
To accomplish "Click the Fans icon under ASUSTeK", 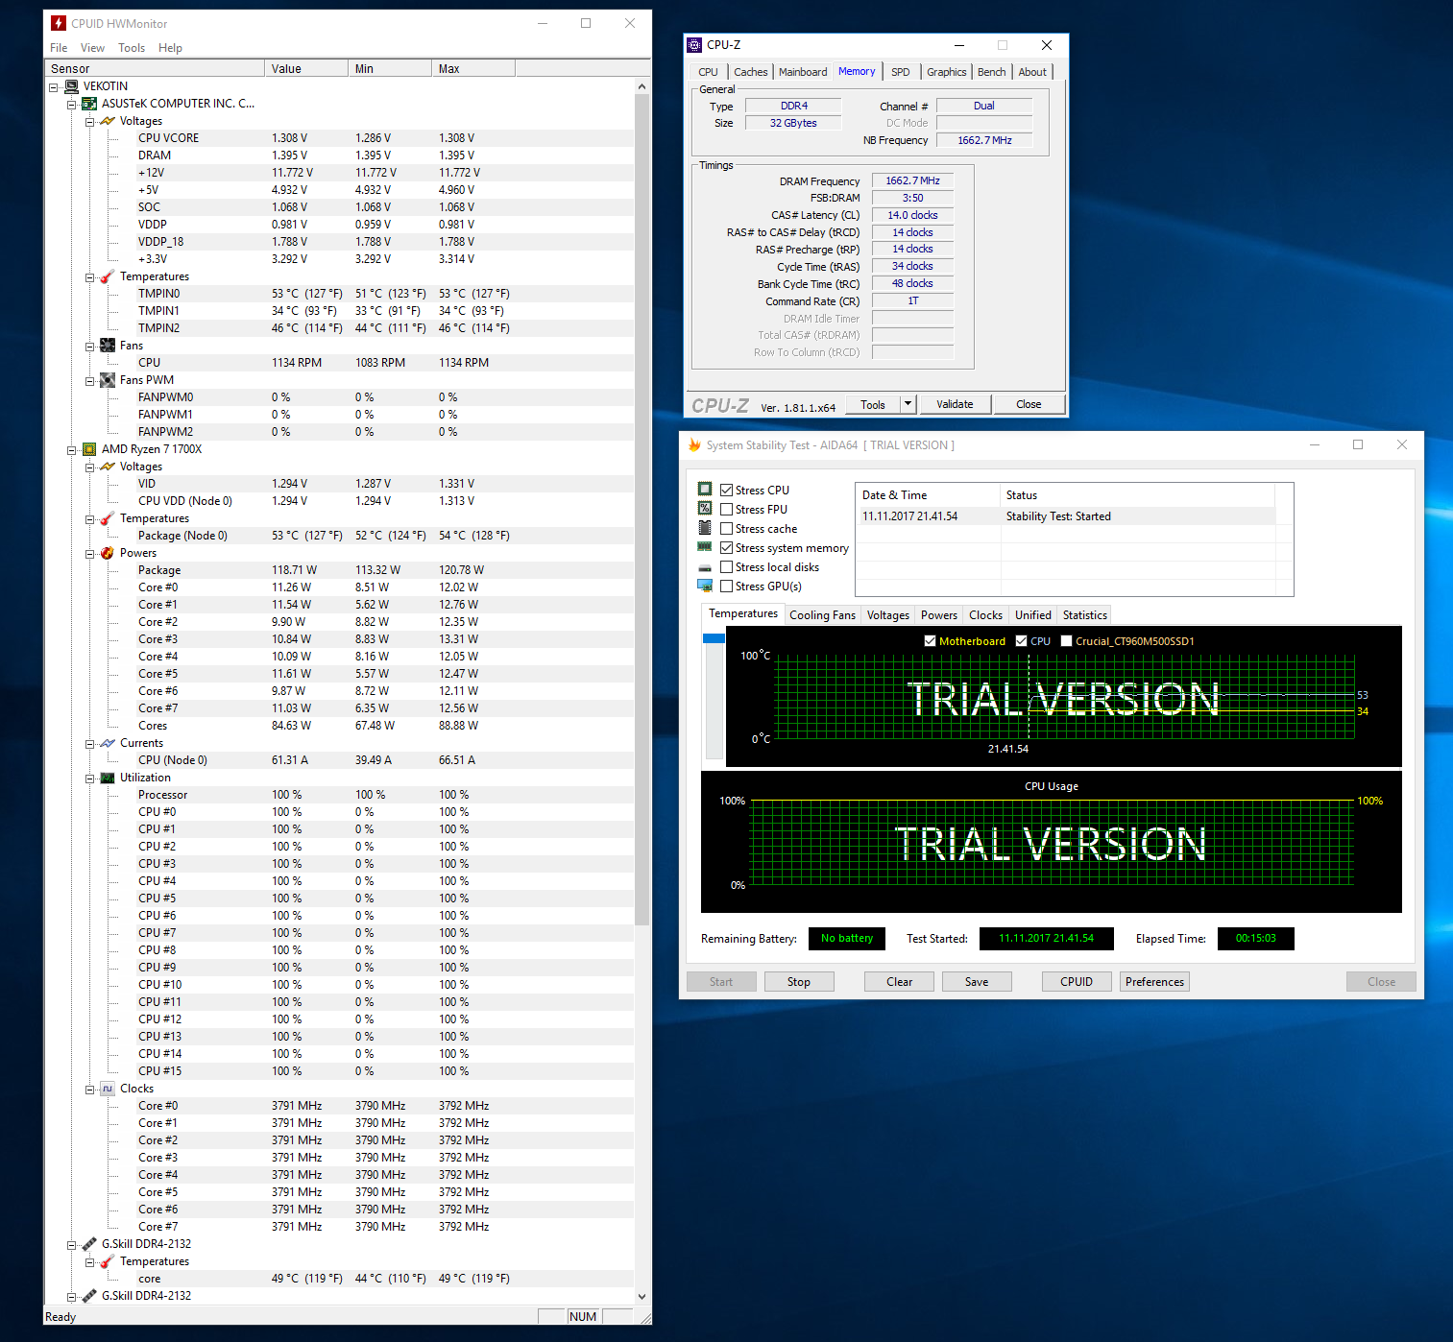I will point(108,346).
